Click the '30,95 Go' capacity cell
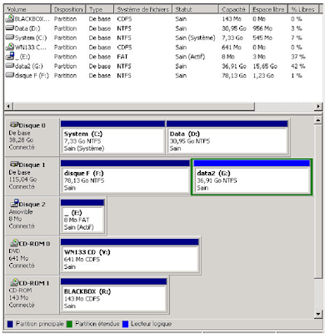This screenshot has width=325, height=334. 234,28
